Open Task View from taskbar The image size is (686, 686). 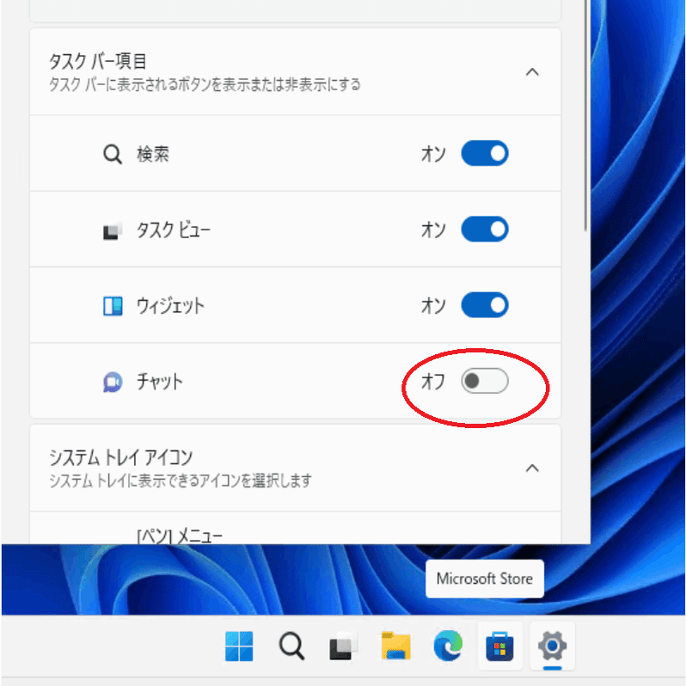pos(344,646)
